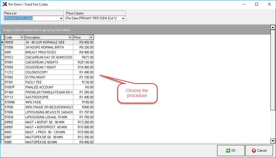Viewport: 276px width, 158px height.
Task: Choose the BREAST PROSTESES procedure
Action: 48,52
